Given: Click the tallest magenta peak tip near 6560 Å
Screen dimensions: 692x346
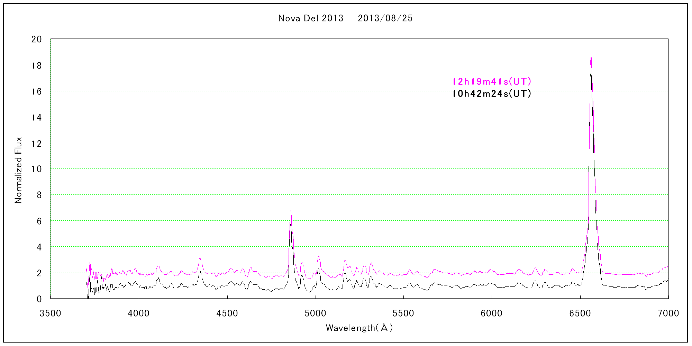Looking at the screenshot, I should point(591,58).
